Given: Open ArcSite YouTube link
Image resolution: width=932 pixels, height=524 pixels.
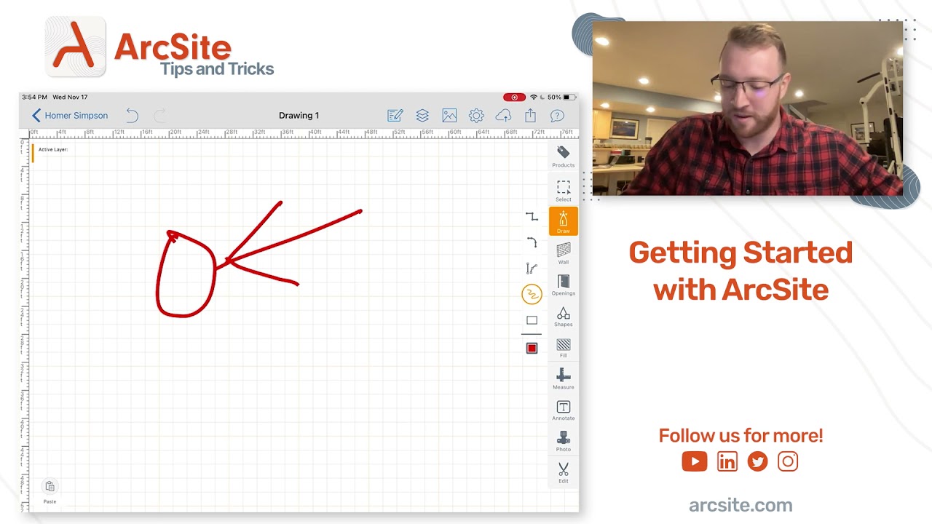Looking at the screenshot, I should (x=695, y=461).
